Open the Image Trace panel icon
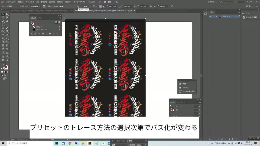 click(44, 6)
